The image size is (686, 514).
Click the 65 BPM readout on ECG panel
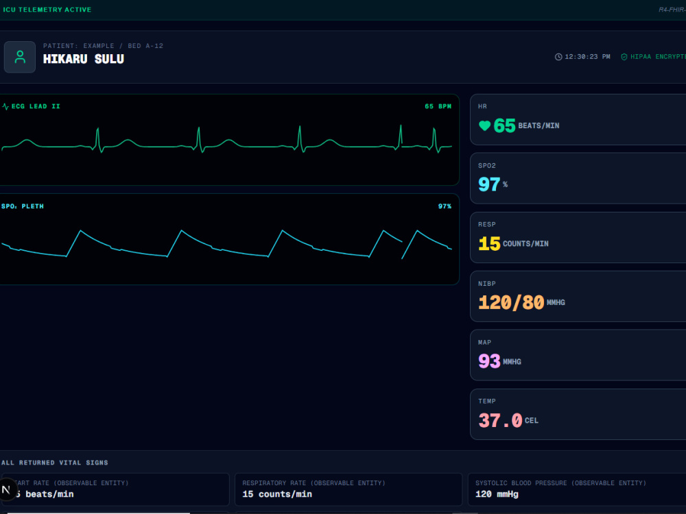(438, 106)
